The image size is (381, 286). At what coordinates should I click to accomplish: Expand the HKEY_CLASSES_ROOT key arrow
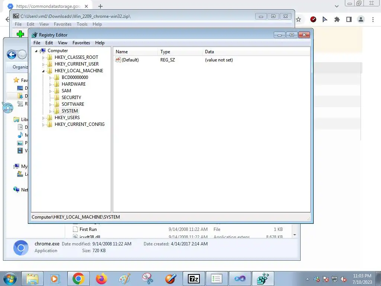[43, 58]
